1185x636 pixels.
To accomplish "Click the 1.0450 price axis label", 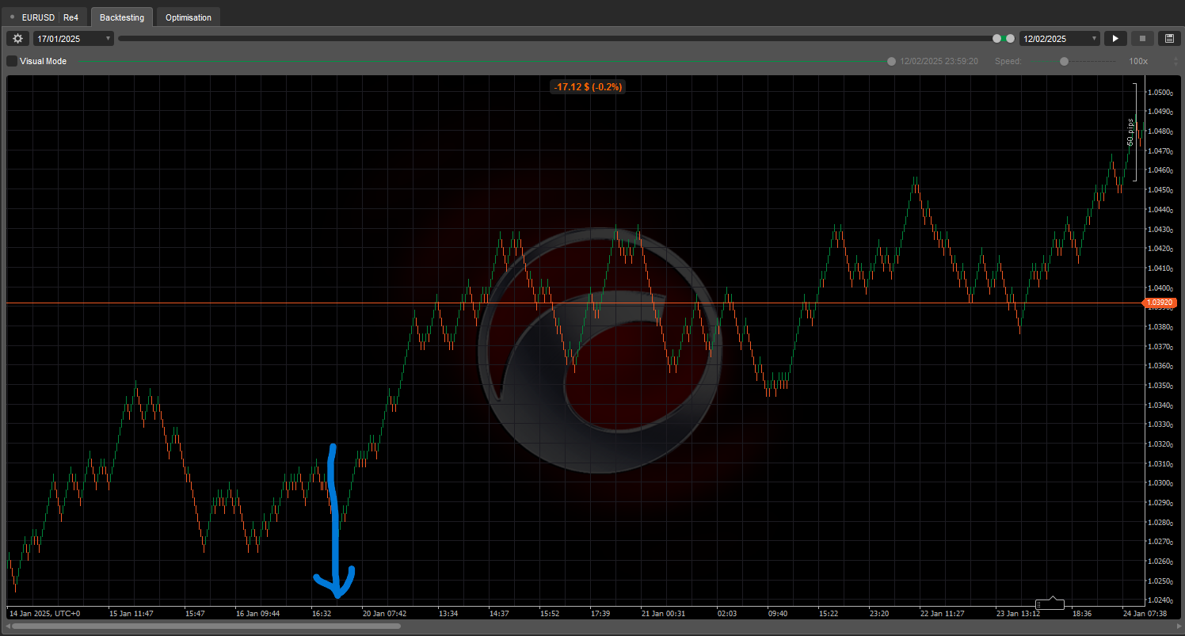I will point(1159,190).
